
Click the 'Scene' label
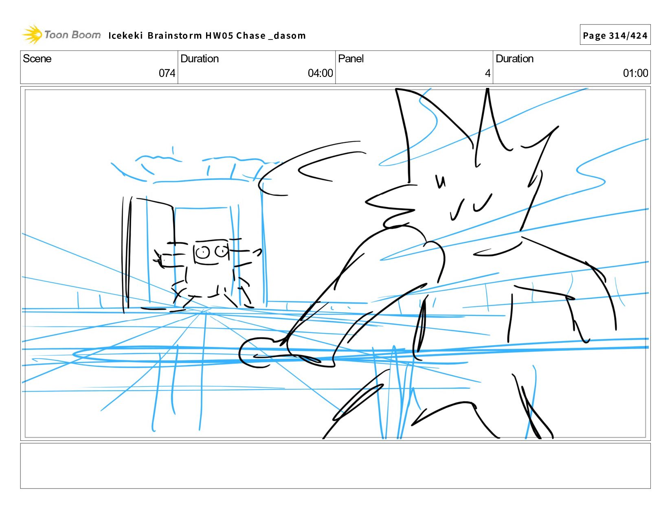click(37, 59)
